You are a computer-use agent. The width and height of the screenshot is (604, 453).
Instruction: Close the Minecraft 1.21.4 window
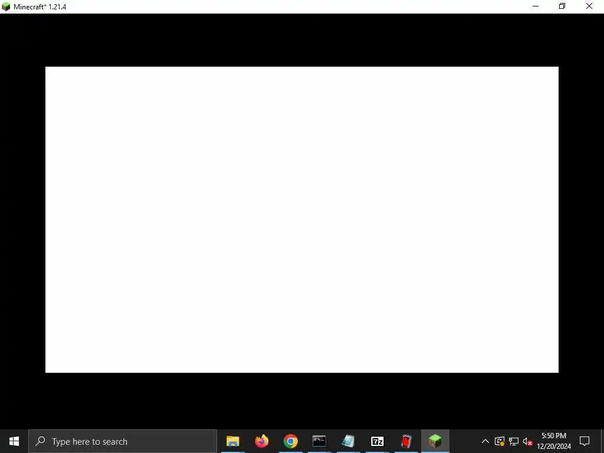[589, 6]
